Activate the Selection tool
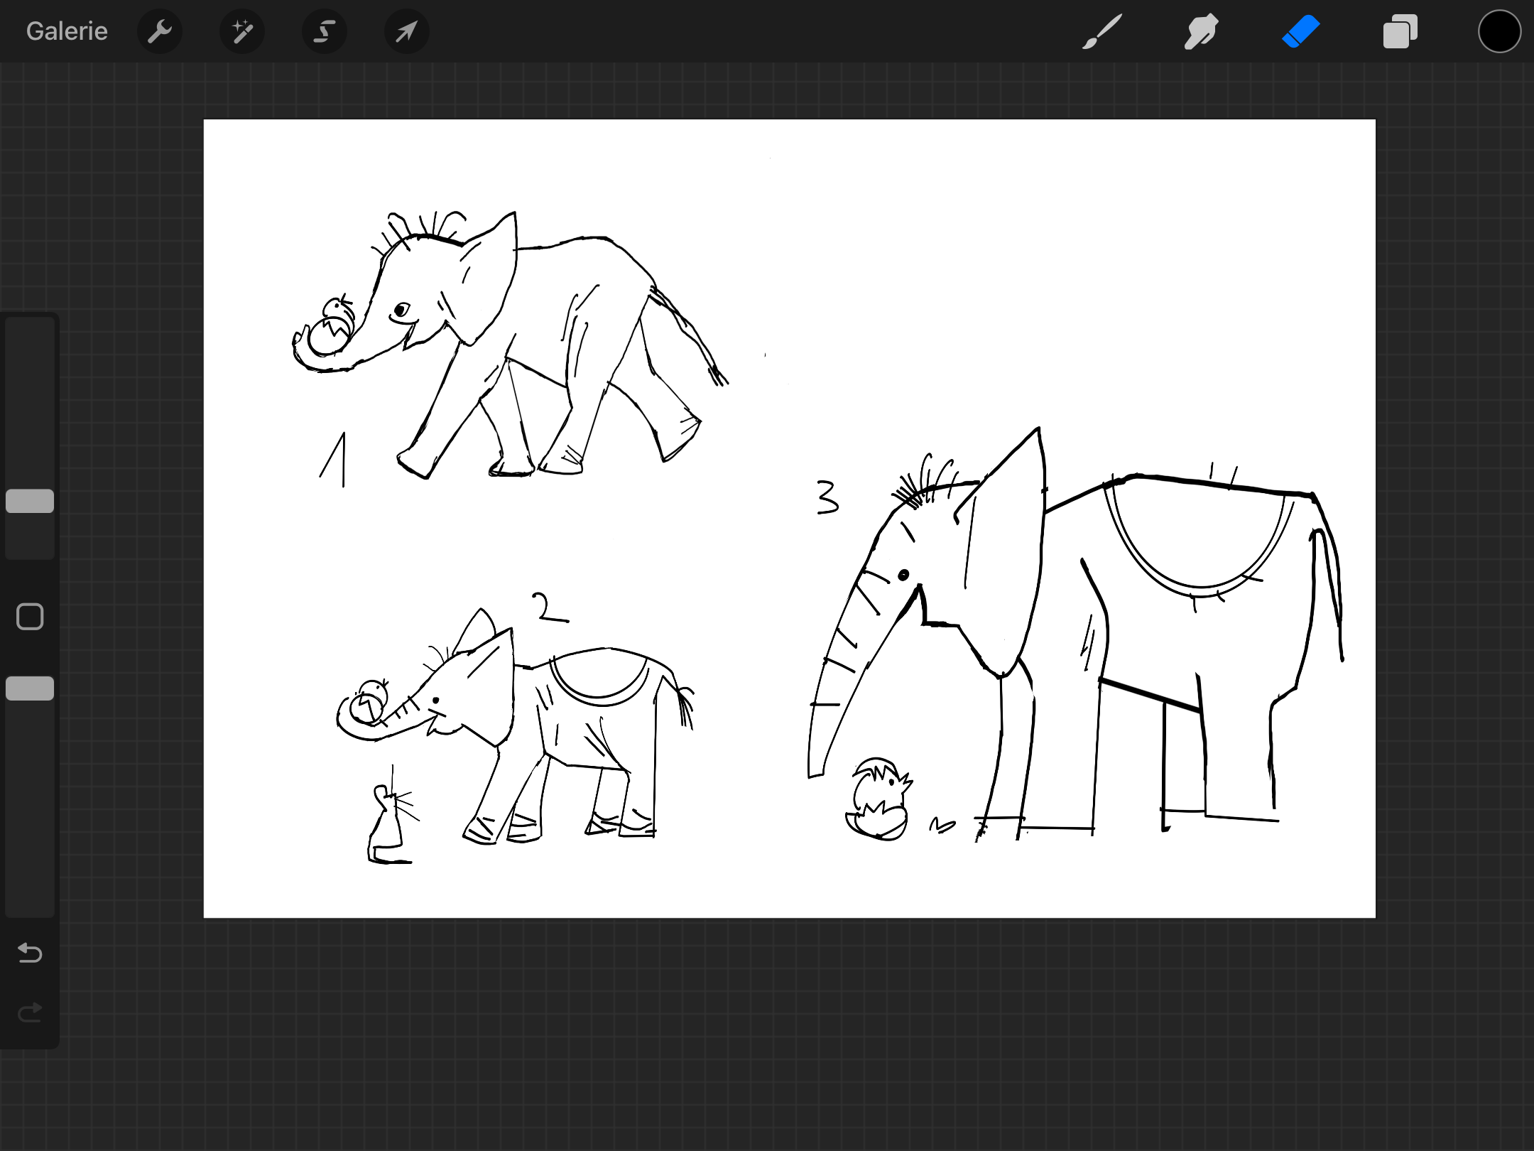This screenshot has height=1151, width=1534. (x=325, y=31)
